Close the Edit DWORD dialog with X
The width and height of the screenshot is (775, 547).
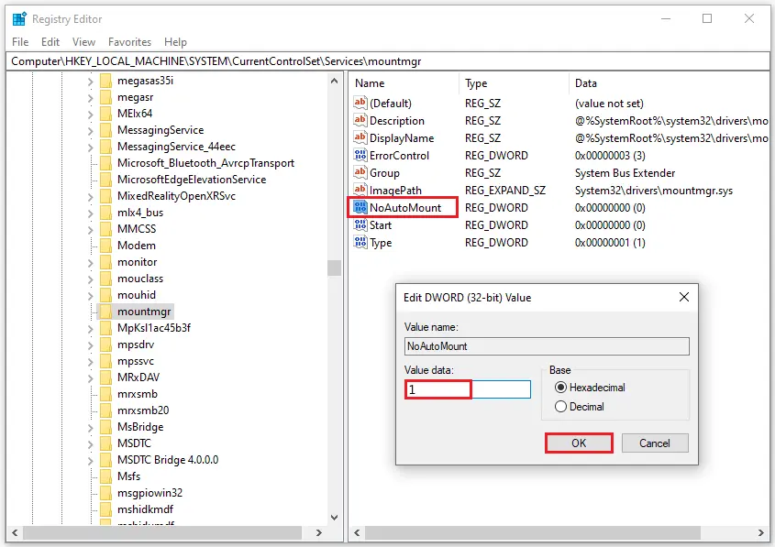[683, 297]
